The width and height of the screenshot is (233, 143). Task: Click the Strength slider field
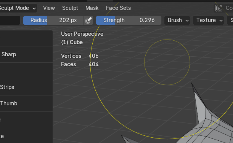click(129, 20)
